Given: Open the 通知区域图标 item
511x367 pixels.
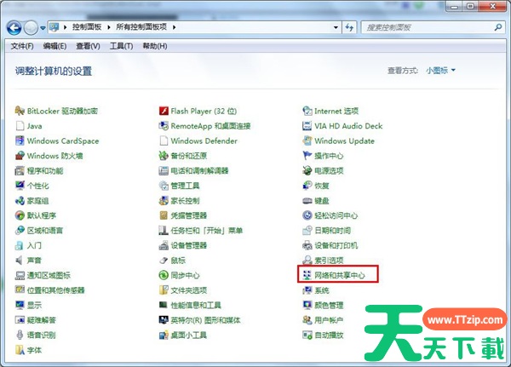Looking at the screenshot, I should 49,275.
